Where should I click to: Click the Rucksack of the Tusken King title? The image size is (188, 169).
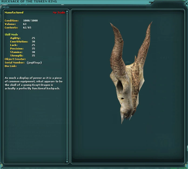click(29, 2)
